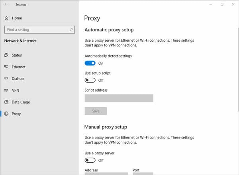239x175 pixels.
Task: Click the VPN icon
Action: [6, 90]
